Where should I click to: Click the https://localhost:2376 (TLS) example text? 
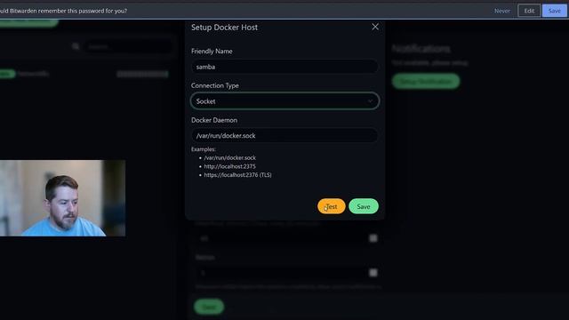pyautogui.click(x=237, y=175)
